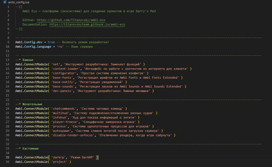Click line number 9 in the gutter

[x=8, y=42]
